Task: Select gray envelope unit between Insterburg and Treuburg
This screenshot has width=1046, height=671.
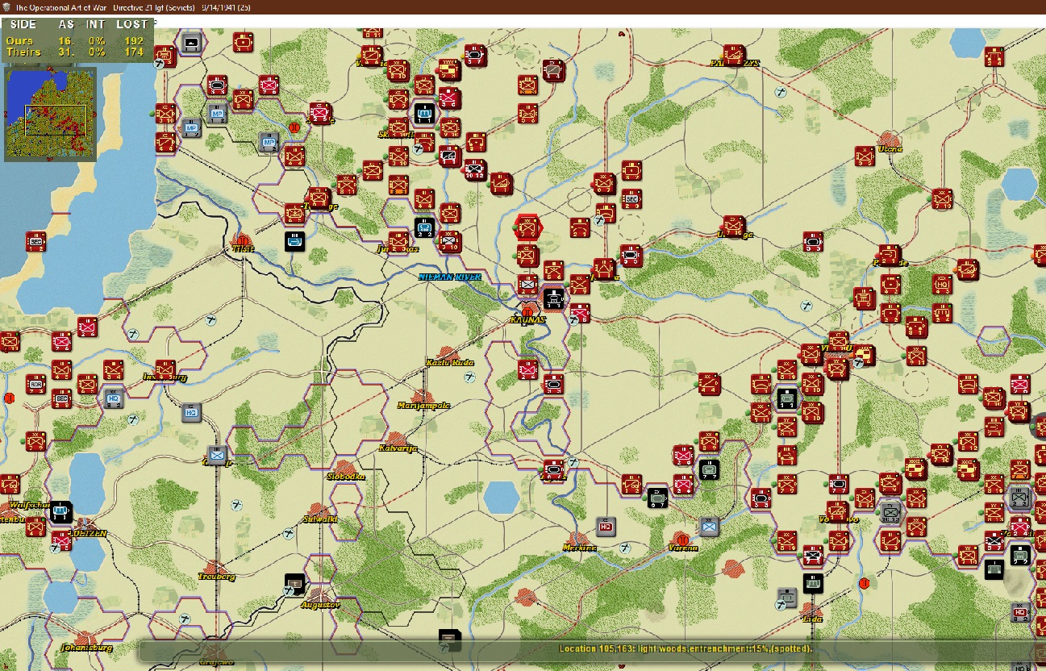Action: pyautogui.click(x=216, y=455)
